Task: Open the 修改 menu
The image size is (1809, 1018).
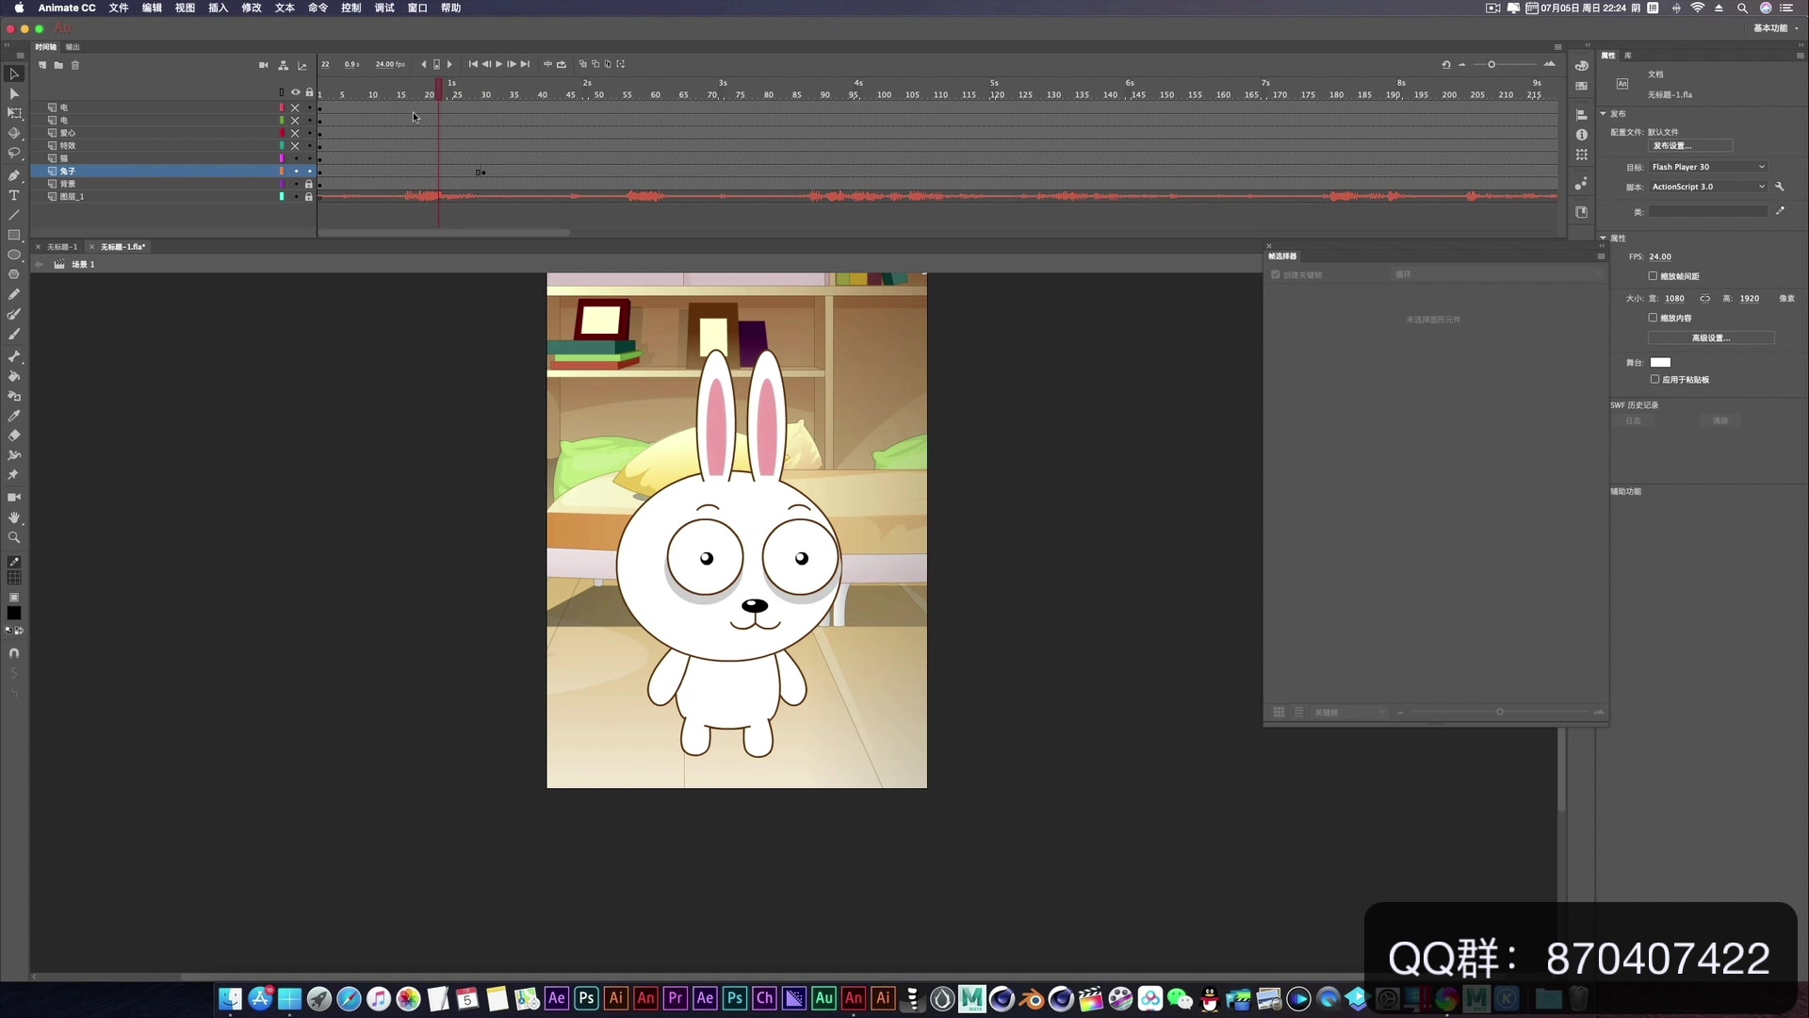Action: tap(252, 8)
